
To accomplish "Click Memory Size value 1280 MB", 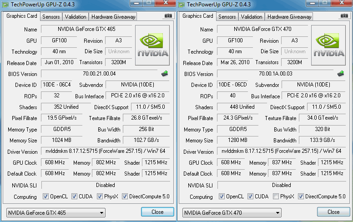I will [x=238, y=140].
